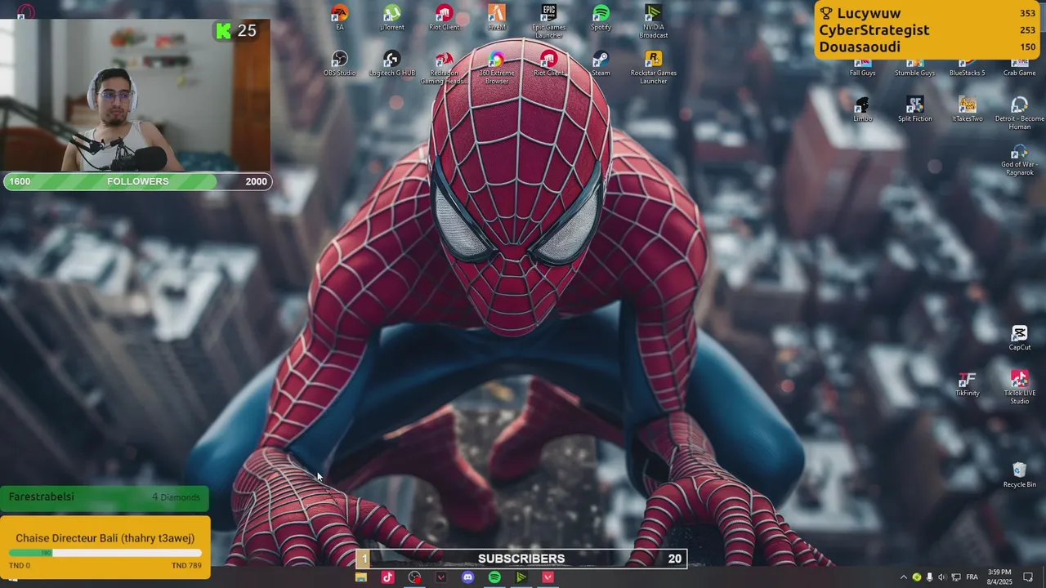The width and height of the screenshot is (1046, 588).
Task: Launch TikTok LIVE Studio shortcut
Action: pos(1019,387)
